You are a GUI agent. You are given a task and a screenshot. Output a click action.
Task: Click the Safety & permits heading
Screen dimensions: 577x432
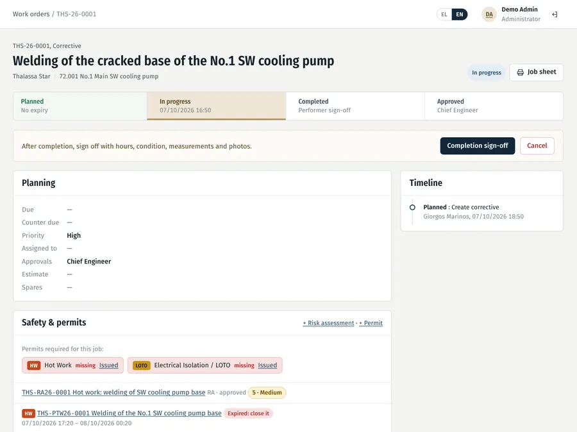point(54,322)
